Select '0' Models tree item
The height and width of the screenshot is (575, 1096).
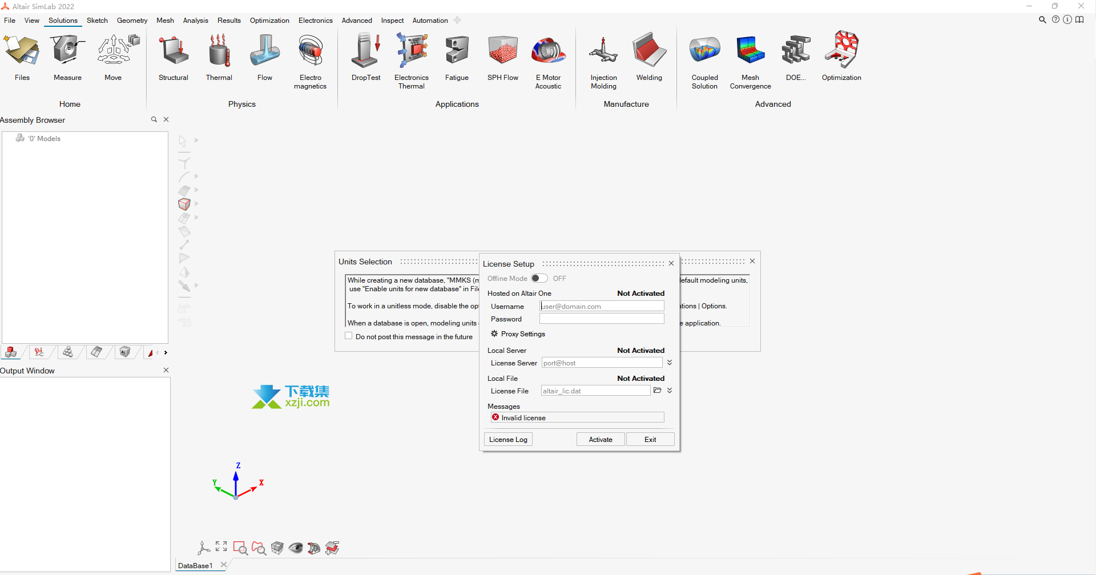pyautogui.click(x=38, y=138)
